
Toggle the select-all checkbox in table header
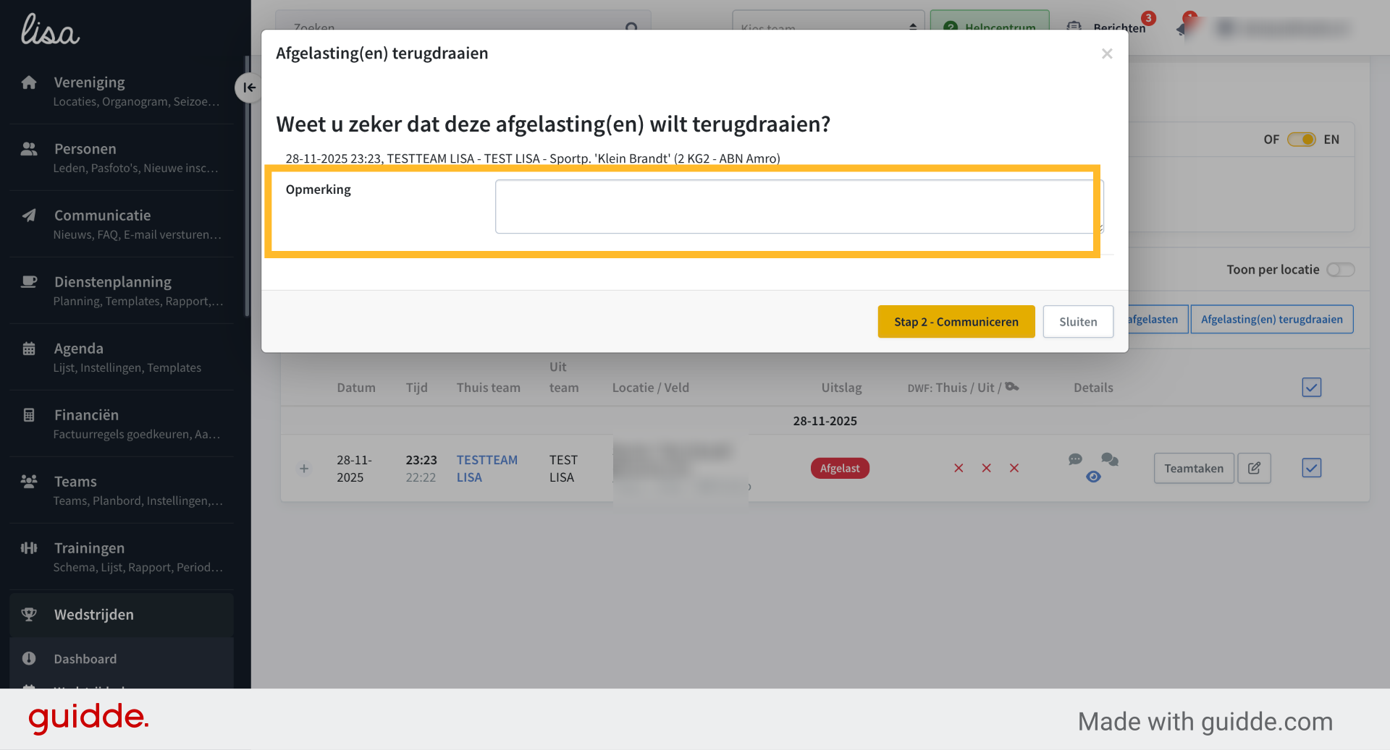(x=1311, y=388)
